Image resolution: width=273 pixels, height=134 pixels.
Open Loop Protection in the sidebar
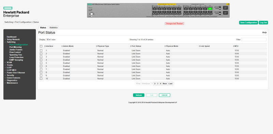coord(16,57)
